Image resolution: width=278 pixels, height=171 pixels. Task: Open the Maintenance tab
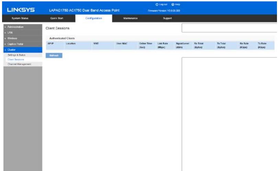point(131,18)
